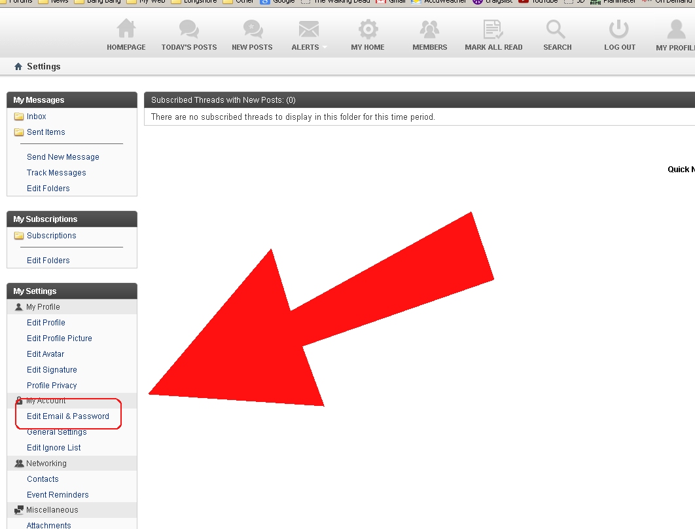Open the Search magnifier icon
The image size is (695, 529).
[556, 29]
